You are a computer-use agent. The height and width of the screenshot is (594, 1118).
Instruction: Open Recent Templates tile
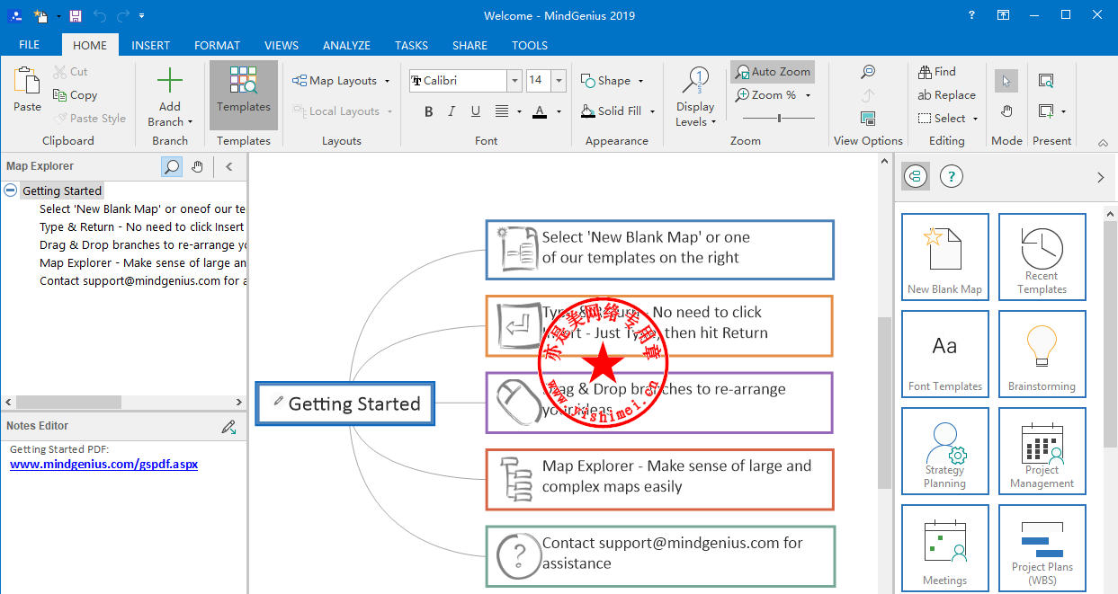(x=1042, y=256)
